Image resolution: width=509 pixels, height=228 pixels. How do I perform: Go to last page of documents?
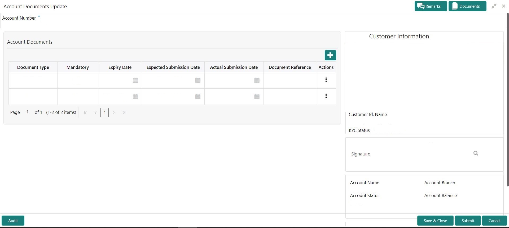pyautogui.click(x=124, y=113)
